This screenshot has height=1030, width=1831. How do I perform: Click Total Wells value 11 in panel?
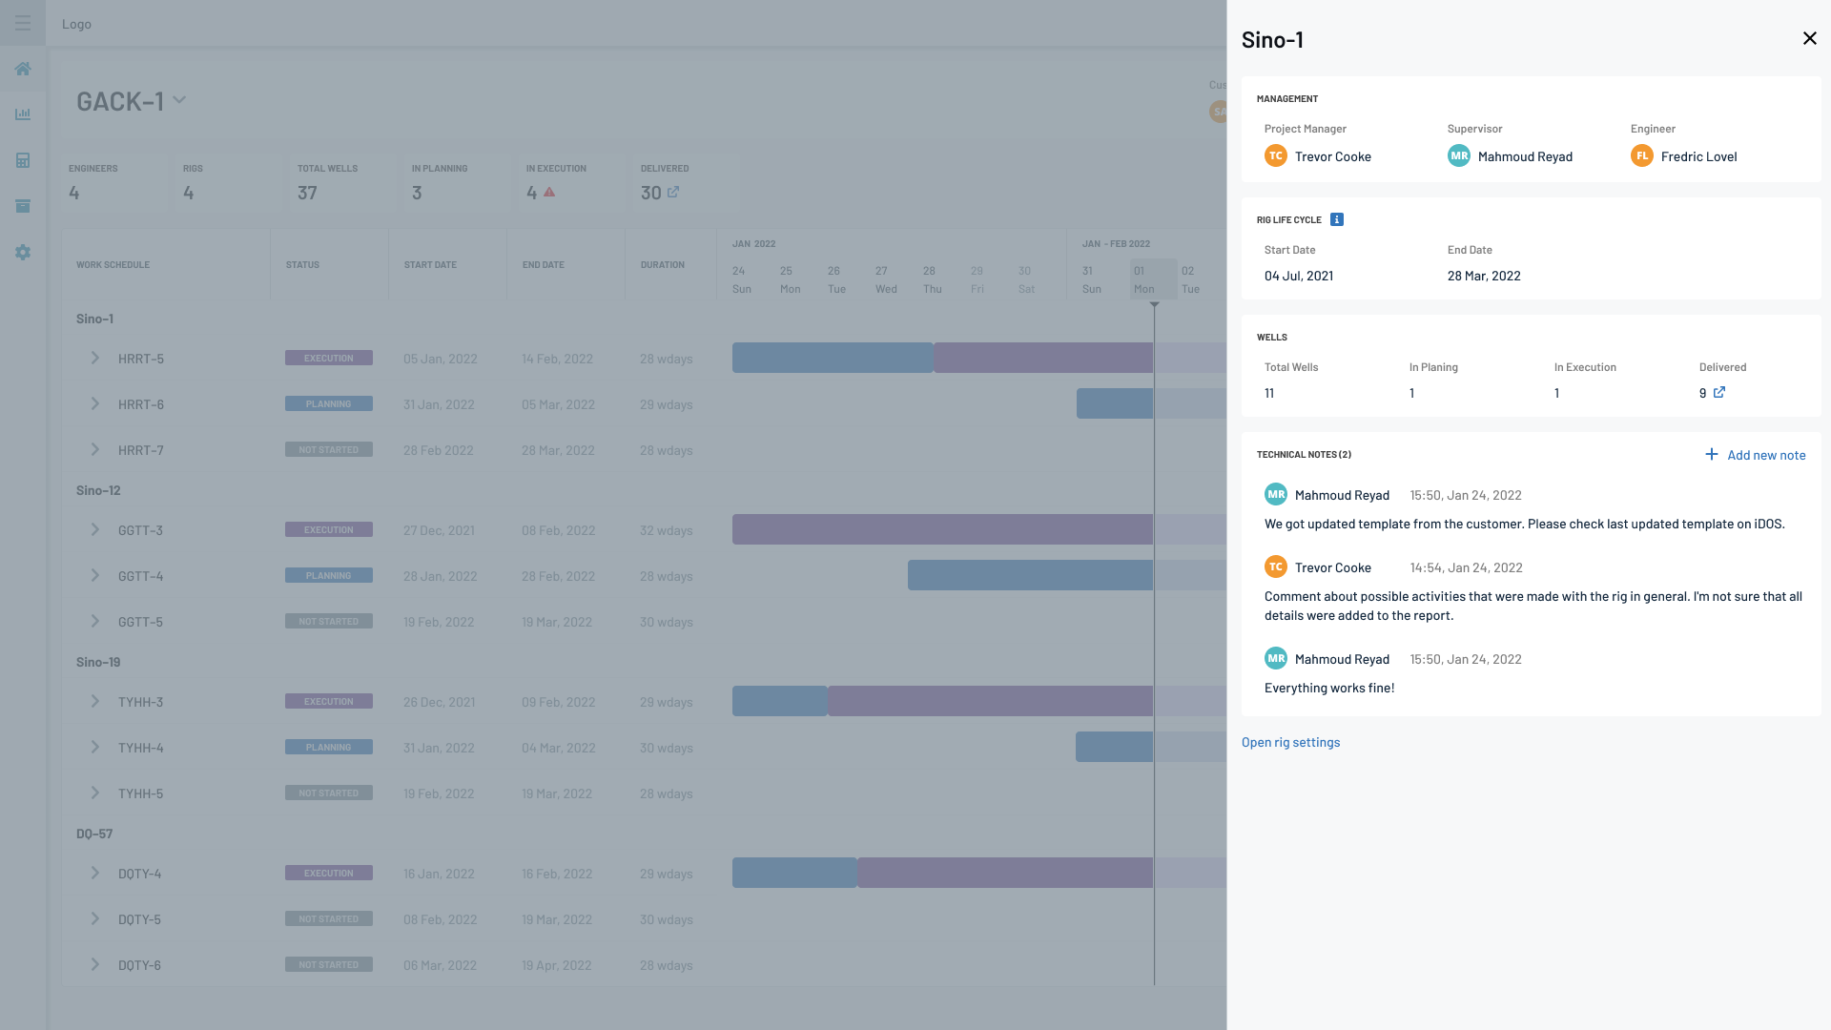click(x=1269, y=393)
